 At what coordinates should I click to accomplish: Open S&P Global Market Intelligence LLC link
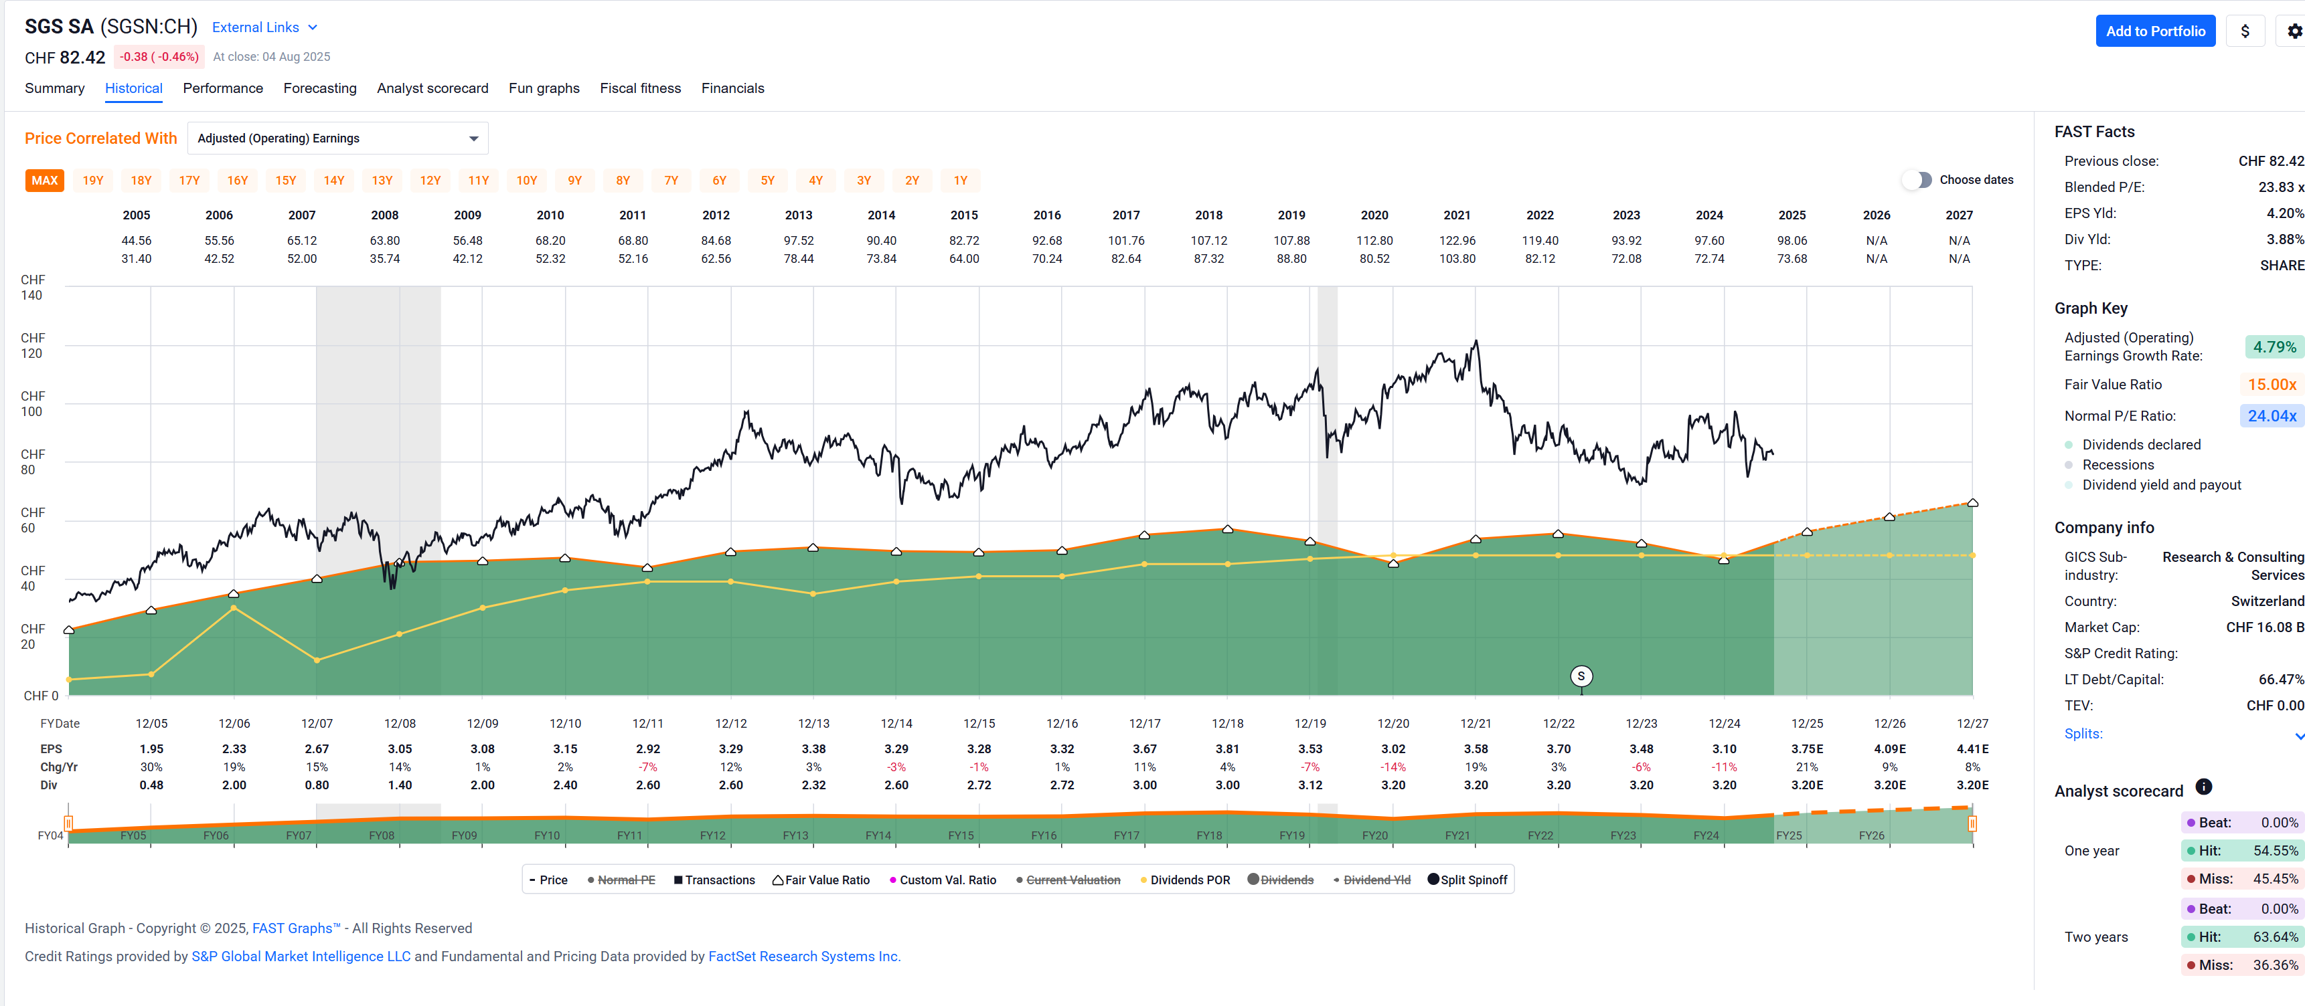[x=301, y=956]
